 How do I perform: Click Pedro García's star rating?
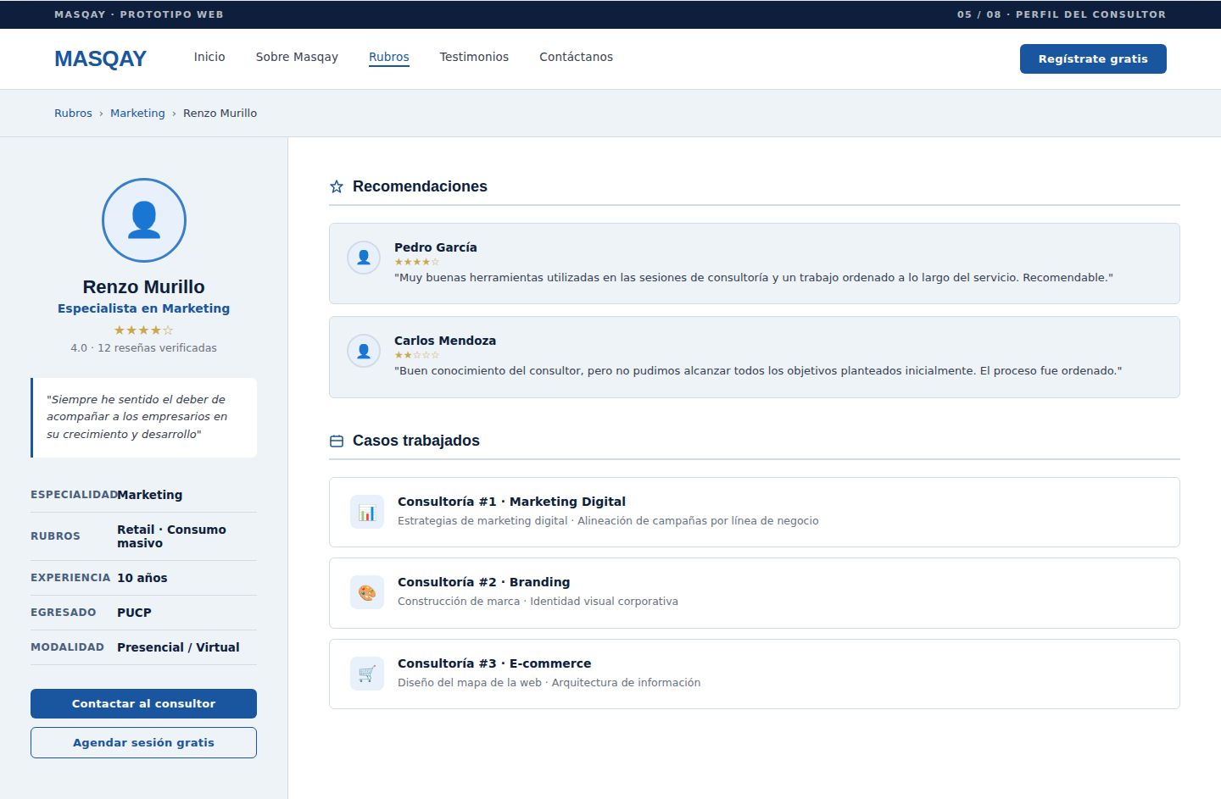(x=417, y=262)
